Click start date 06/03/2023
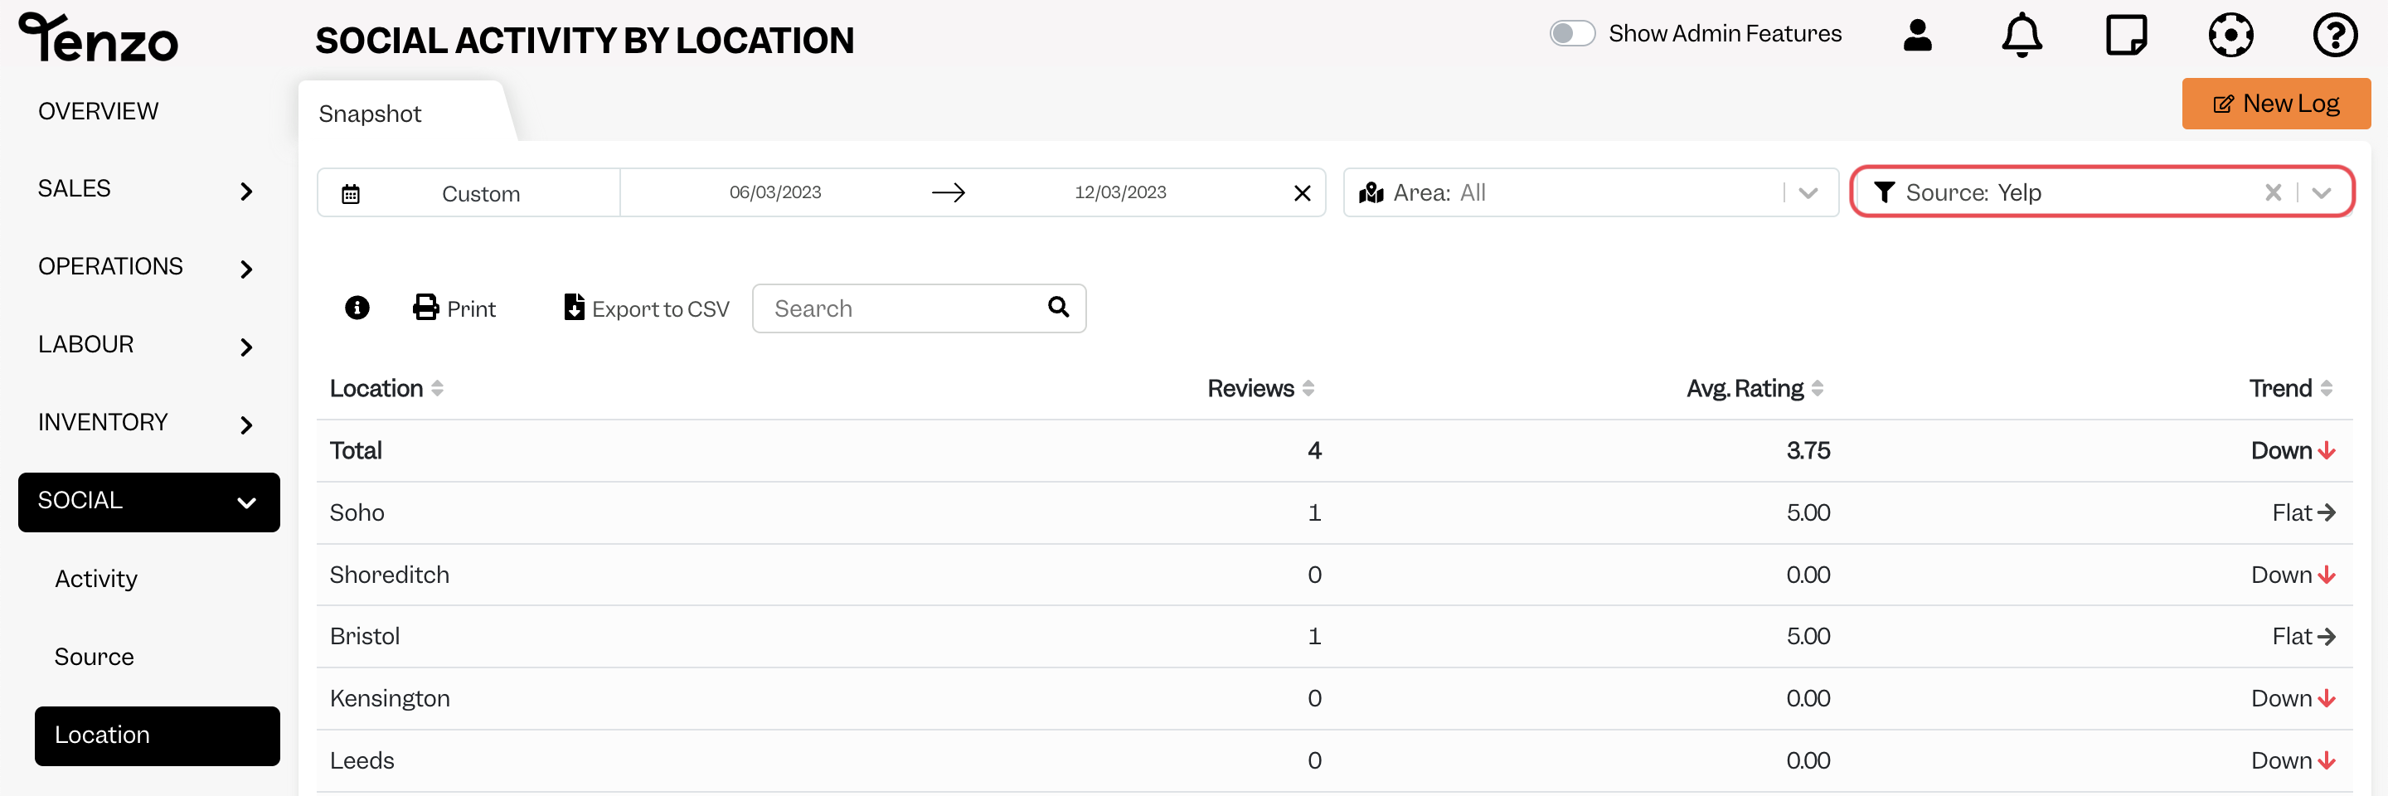This screenshot has height=796, width=2388. [775, 192]
